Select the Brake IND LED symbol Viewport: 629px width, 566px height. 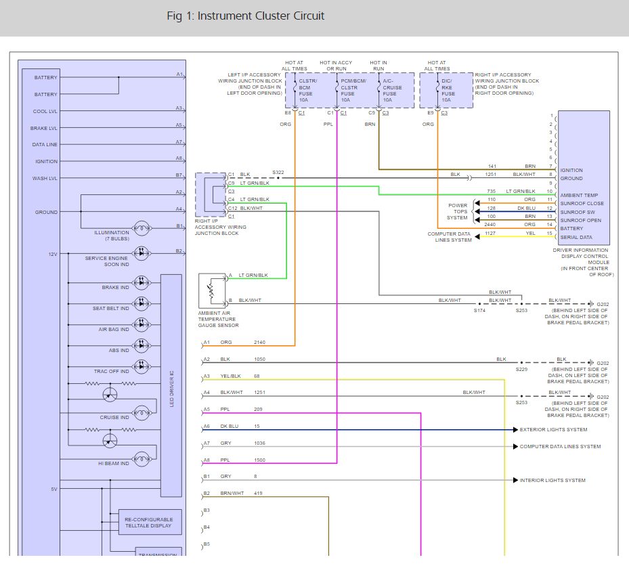[141, 282]
